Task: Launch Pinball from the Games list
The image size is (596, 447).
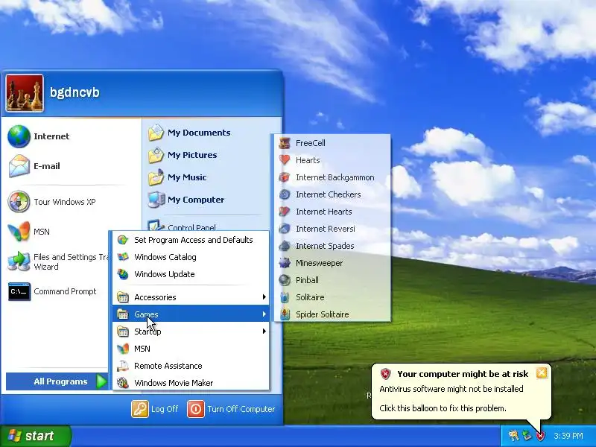Action: click(x=332, y=280)
